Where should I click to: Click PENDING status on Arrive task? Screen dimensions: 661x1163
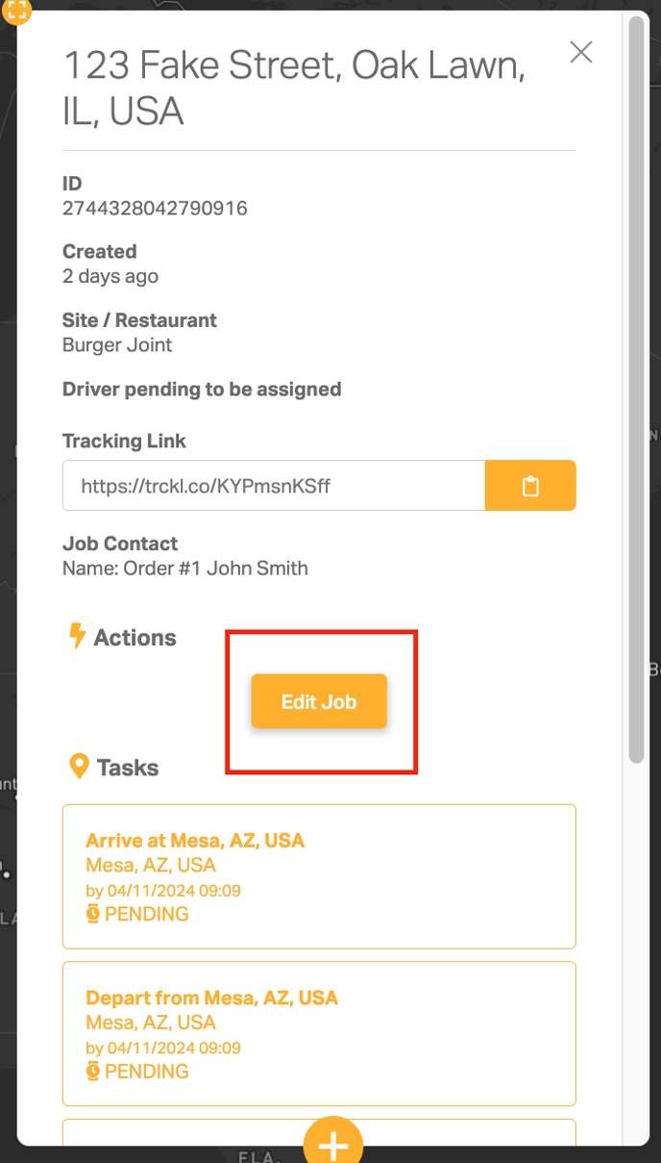click(146, 914)
